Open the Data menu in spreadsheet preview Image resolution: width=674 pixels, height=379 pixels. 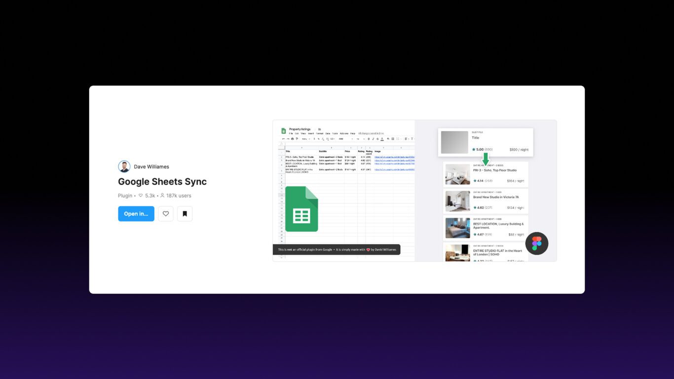[x=328, y=134]
